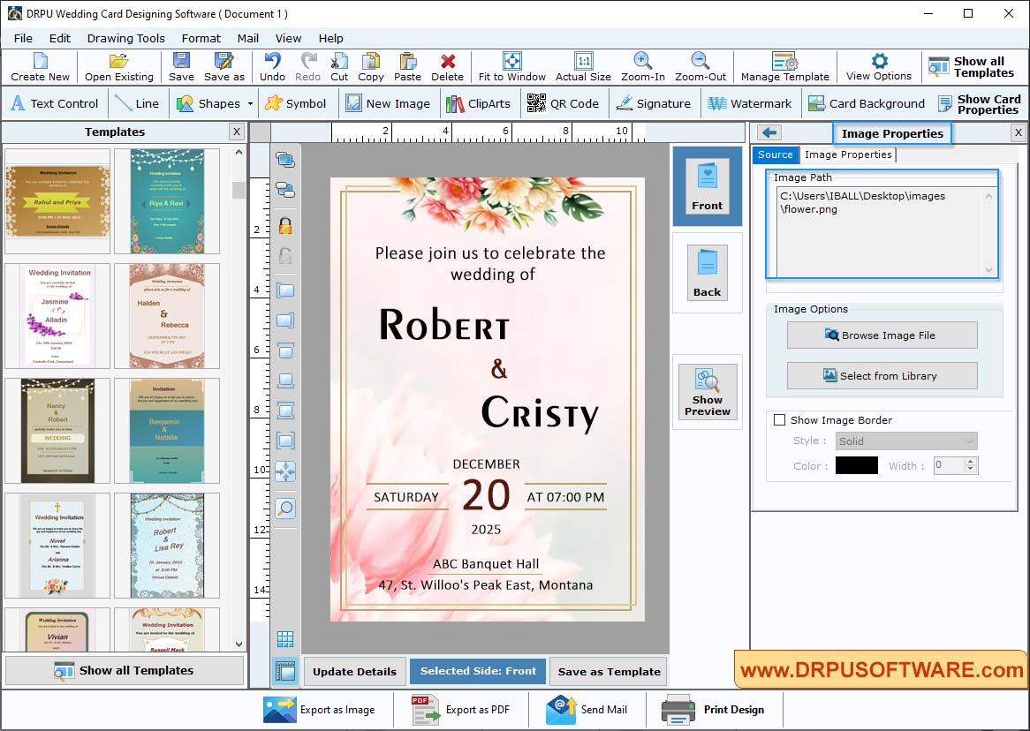The height and width of the screenshot is (731, 1030).
Task: Switch the selected side to Back
Action: coord(706,272)
